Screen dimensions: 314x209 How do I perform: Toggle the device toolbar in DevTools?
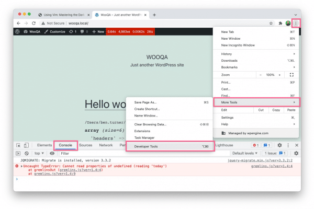[x=27, y=145]
